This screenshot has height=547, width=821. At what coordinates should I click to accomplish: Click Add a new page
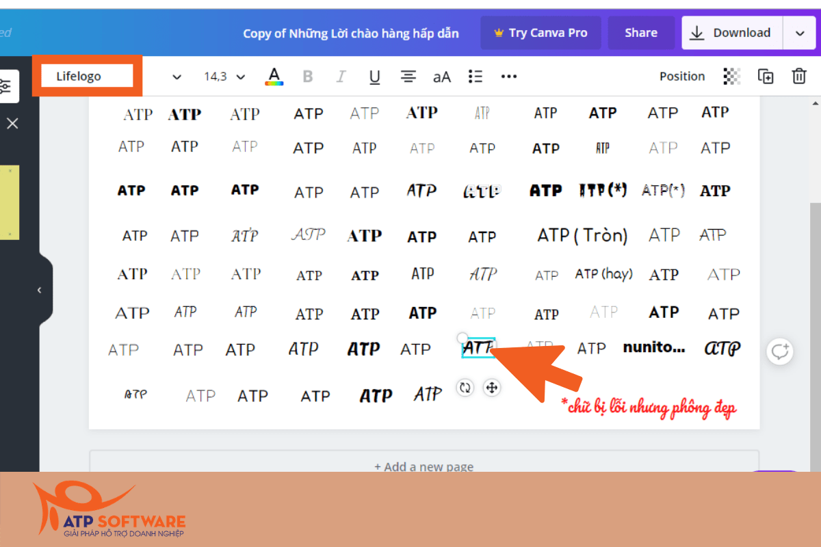(x=424, y=467)
